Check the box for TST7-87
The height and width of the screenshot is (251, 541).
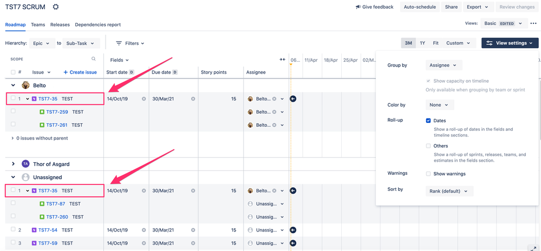(x=13, y=203)
